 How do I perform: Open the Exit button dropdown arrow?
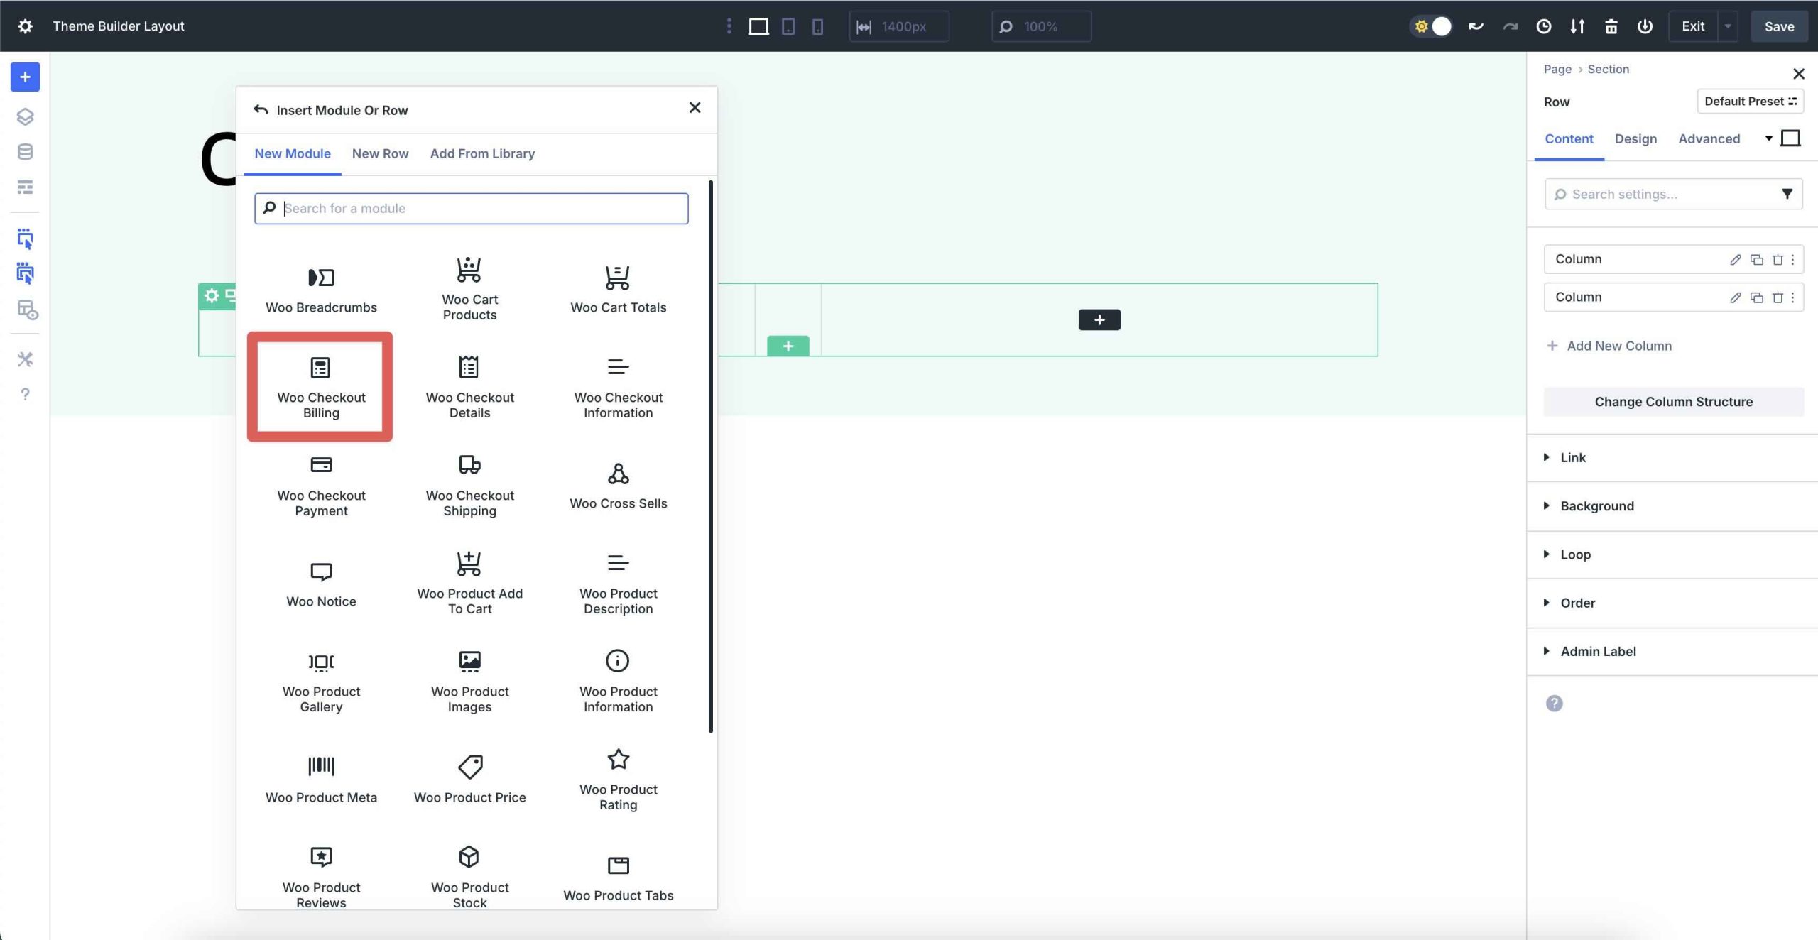(1727, 26)
